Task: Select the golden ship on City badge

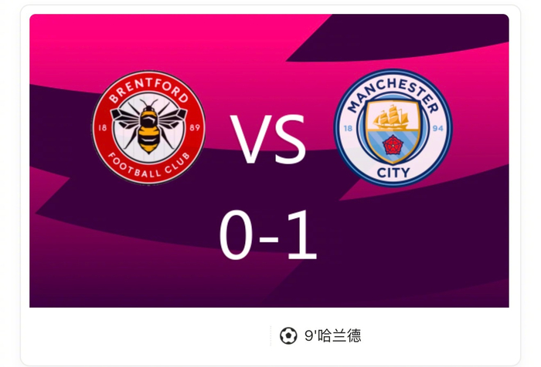Action: click(x=392, y=117)
